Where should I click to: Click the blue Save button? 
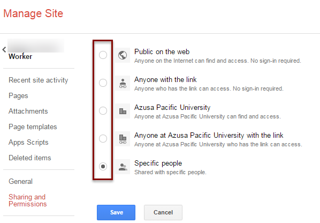(x=116, y=212)
